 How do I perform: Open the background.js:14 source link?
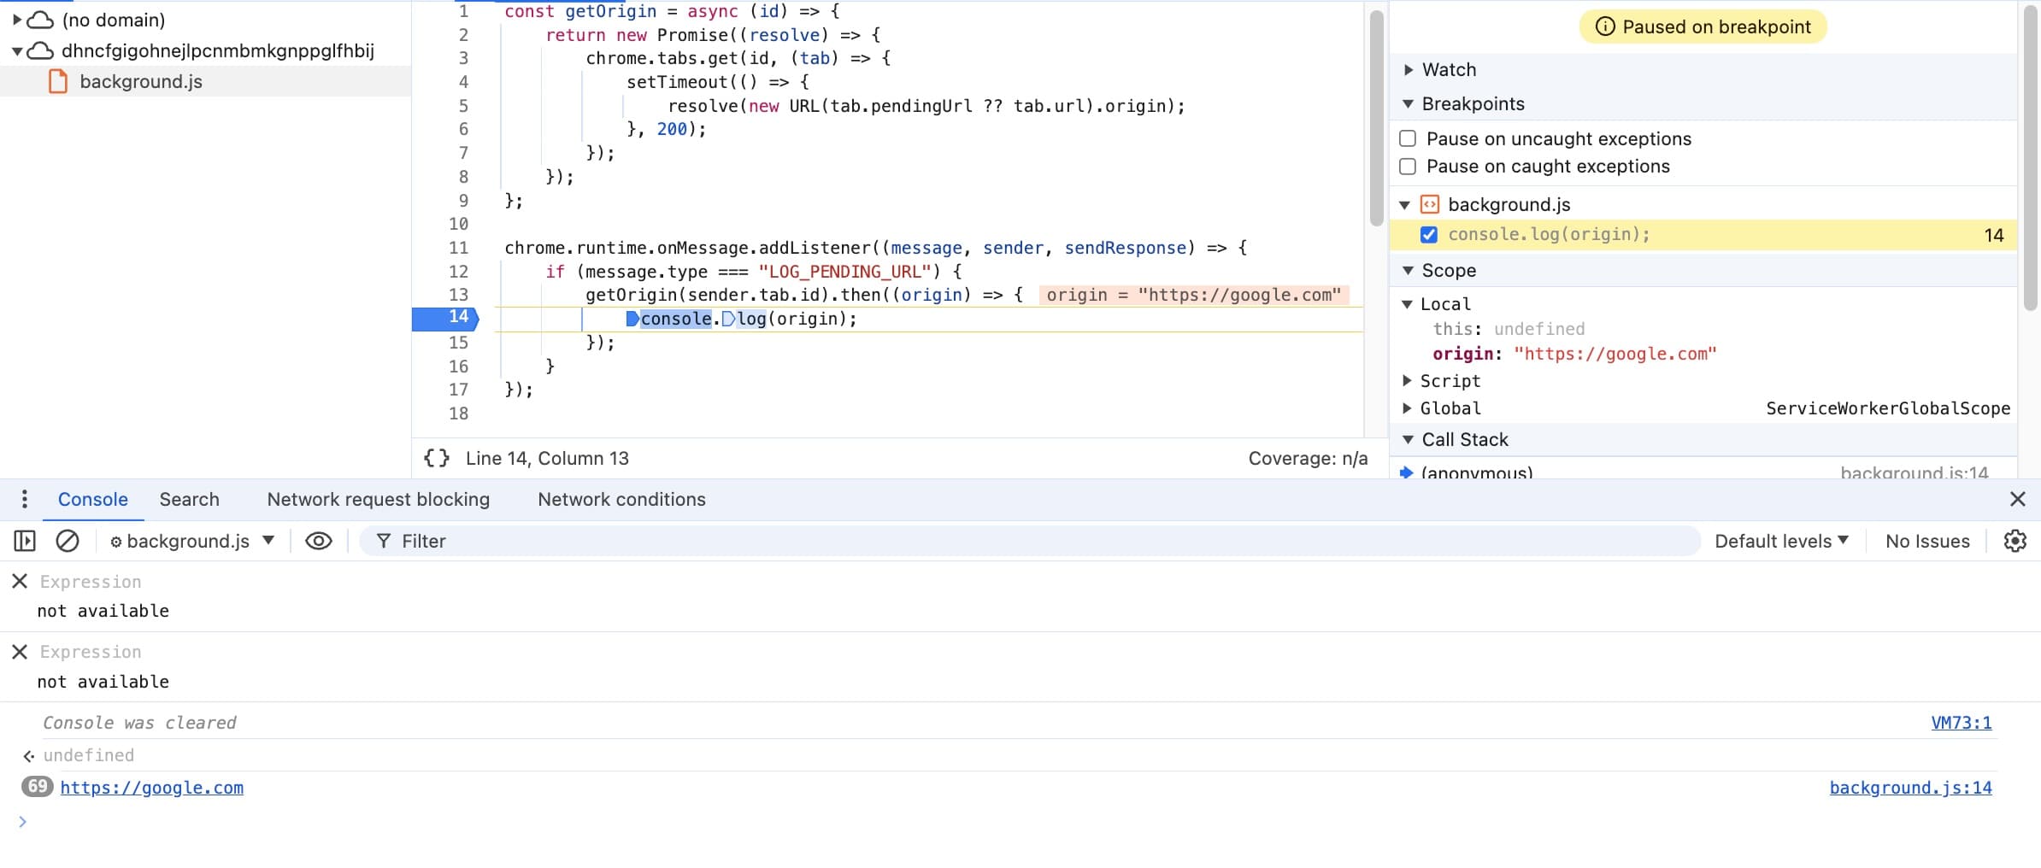[1909, 788]
